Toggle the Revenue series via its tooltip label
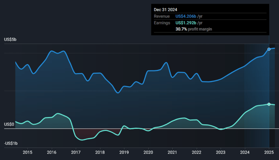This screenshot has height=160, width=279. point(162,16)
